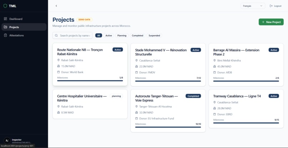Click the calendar icon beside Donor: World Bank
The image size is (288, 148).
58,72
